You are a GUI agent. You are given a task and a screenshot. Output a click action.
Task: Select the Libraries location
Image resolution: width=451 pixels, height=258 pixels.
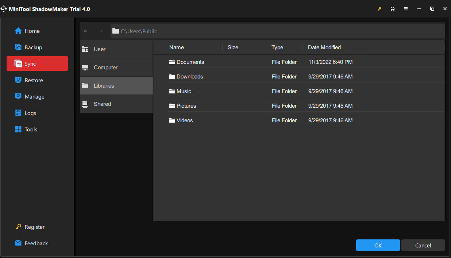pyautogui.click(x=116, y=86)
